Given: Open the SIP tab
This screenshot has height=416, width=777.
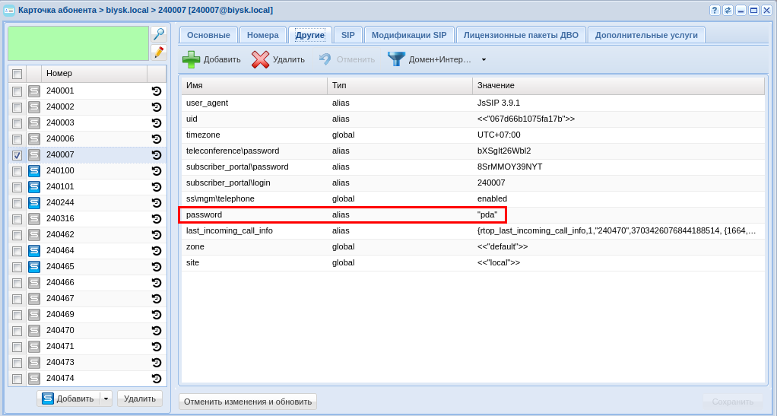Looking at the screenshot, I should 348,35.
